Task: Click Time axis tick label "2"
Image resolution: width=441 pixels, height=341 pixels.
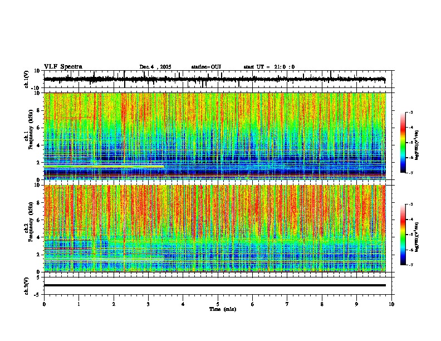Action: (114, 304)
